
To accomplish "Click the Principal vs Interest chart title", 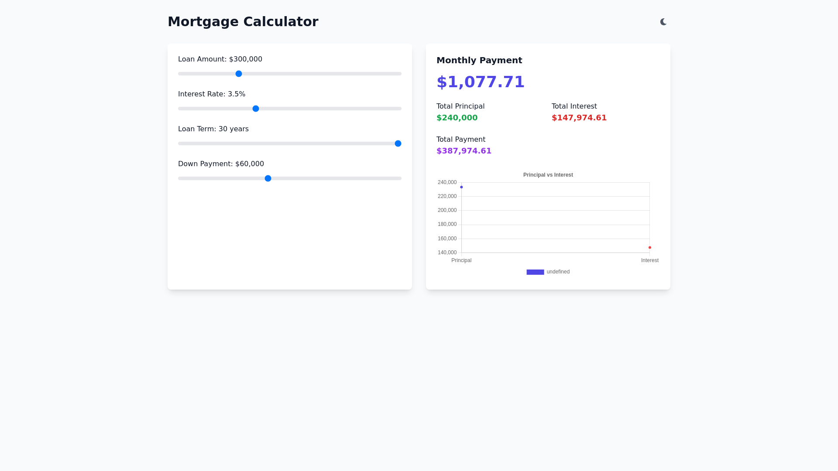I will pos(548,175).
